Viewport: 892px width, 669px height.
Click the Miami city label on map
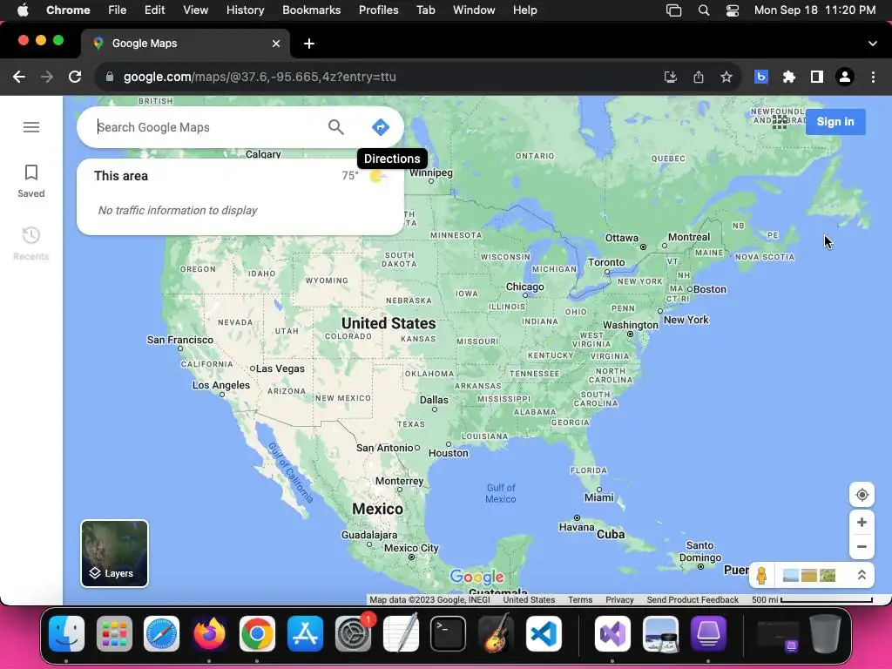[599, 497]
